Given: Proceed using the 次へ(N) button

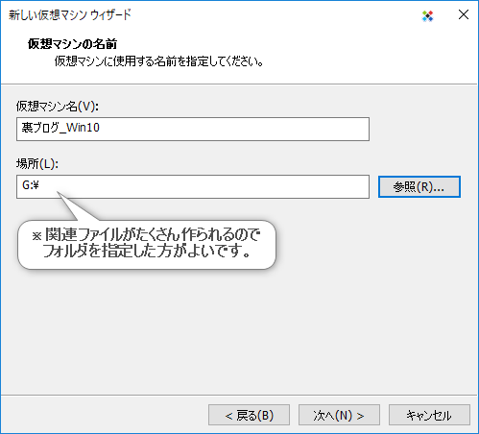Looking at the screenshot, I should [339, 415].
